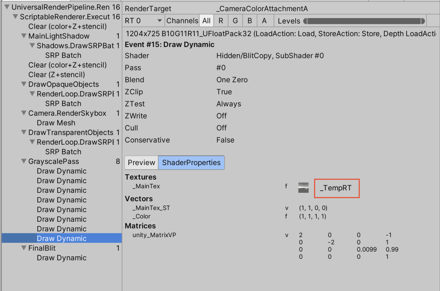The width and height of the screenshot is (440, 291).
Task: Select the Camera.RenderSkybox row label
Action: pos(67,113)
